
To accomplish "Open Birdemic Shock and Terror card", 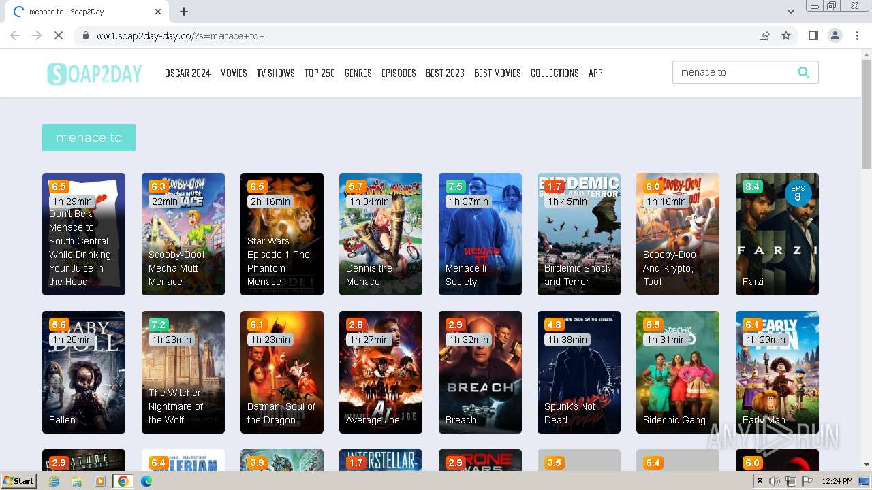I will coord(579,234).
